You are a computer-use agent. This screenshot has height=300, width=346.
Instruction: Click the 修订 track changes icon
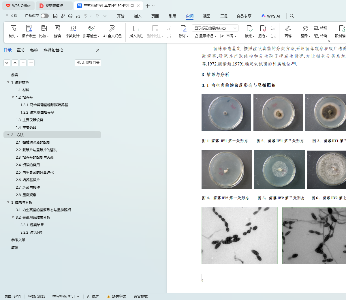tap(183, 28)
